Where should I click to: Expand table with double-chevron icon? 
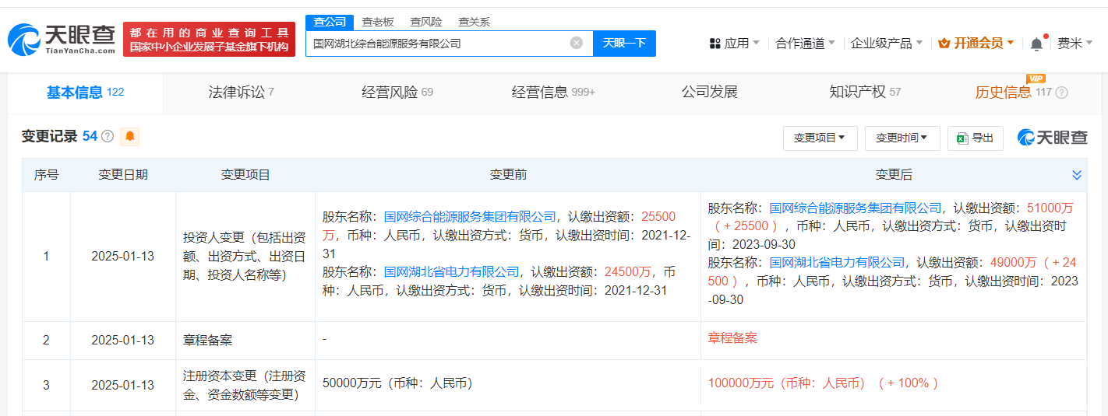click(1077, 176)
